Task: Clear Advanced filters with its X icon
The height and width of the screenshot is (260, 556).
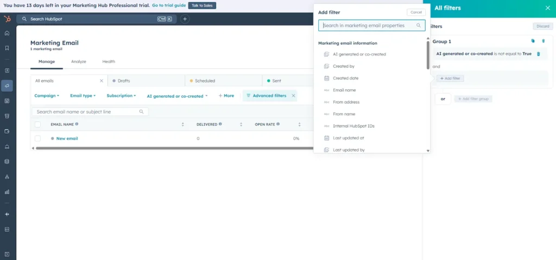Action: (293, 96)
